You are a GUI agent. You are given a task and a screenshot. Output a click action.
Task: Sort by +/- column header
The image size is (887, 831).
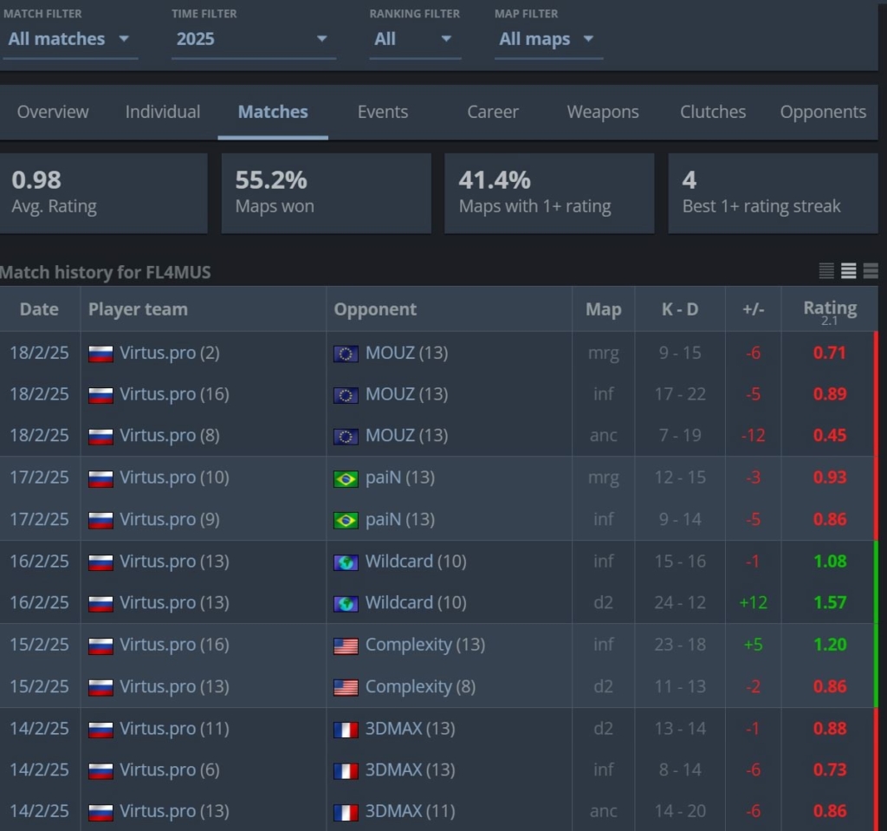[x=753, y=309]
